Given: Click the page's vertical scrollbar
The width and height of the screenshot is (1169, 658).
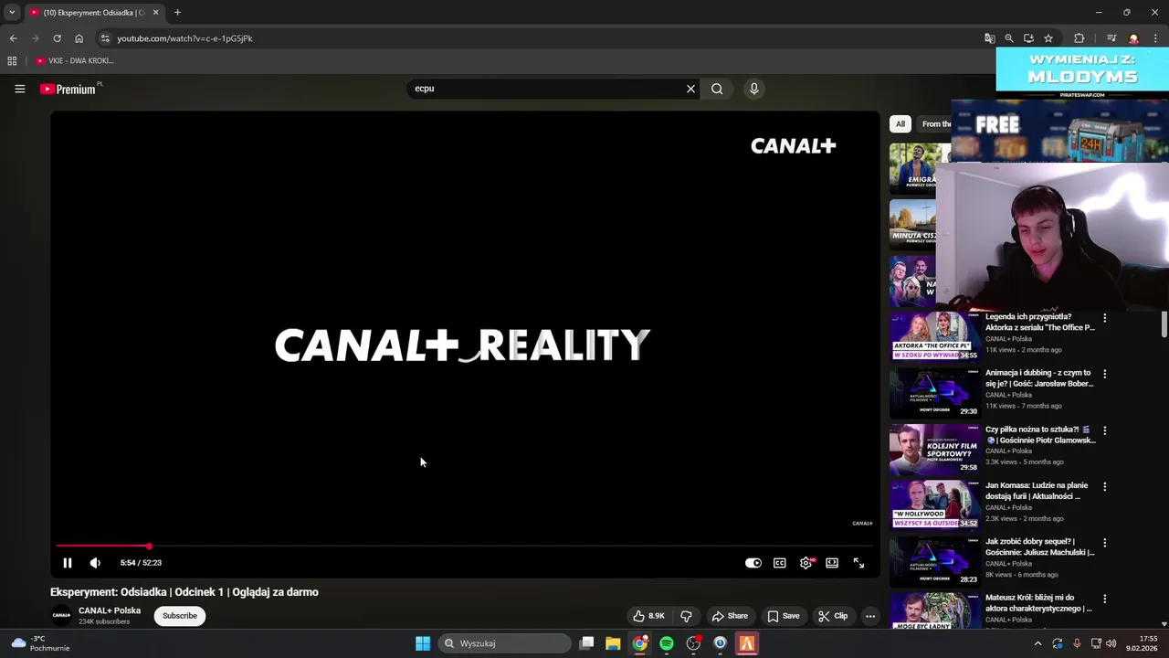Looking at the screenshot, I should click(1164, 324).
